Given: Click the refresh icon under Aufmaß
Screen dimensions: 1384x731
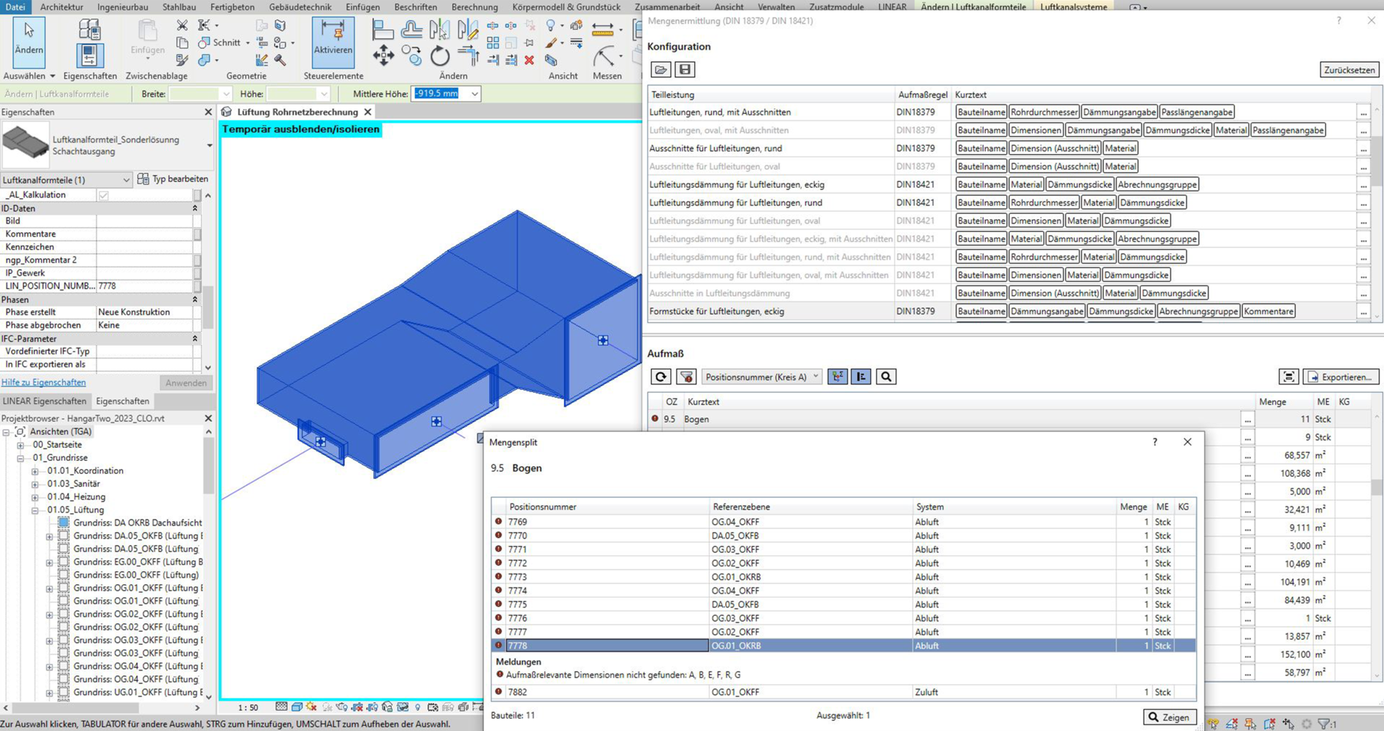Looking at the screenshot, I should (661, 376).
